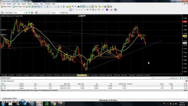This screenshot has width=188, height=106.
Task: Click the first green arrow after Time frame
Action: 26,13
